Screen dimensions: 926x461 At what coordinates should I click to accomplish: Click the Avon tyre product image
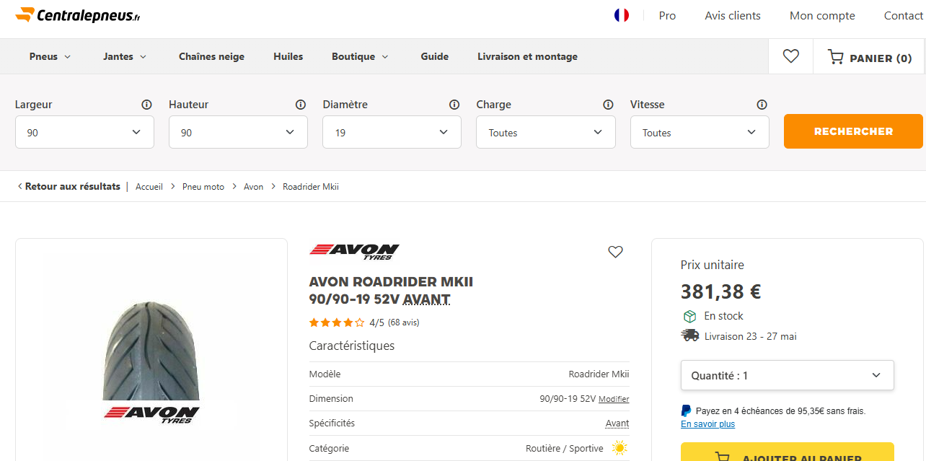pos(151,361)
